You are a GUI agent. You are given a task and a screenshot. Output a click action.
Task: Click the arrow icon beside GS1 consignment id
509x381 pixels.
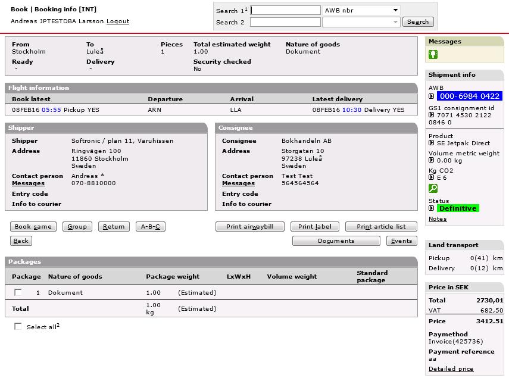(x=432, y=115)
